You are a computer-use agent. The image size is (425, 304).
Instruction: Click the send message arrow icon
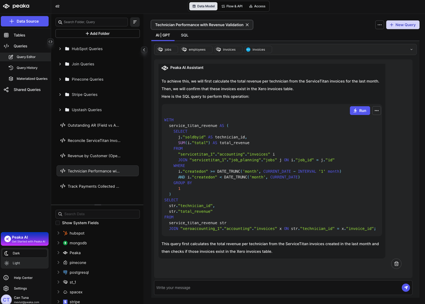(406, 288)
